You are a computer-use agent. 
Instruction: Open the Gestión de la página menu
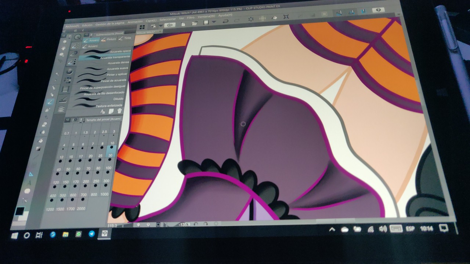(110, 23)
